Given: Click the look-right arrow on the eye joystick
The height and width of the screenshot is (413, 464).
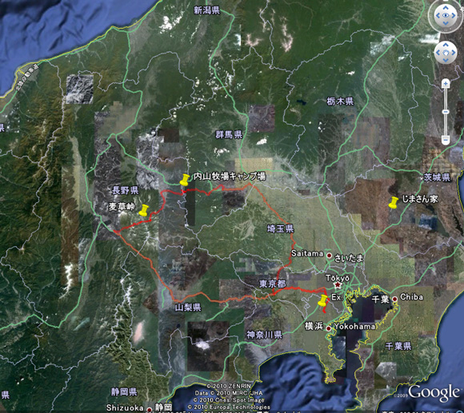Looking at the screenshot, I should click(x=454, y=15).
